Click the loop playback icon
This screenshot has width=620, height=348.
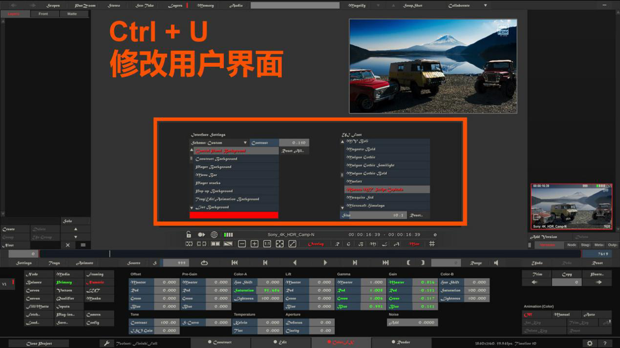click(x=204, y=263)
